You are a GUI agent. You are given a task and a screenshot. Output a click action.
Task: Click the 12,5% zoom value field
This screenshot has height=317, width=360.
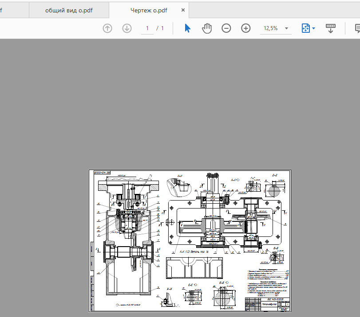[x=271, y=28]
